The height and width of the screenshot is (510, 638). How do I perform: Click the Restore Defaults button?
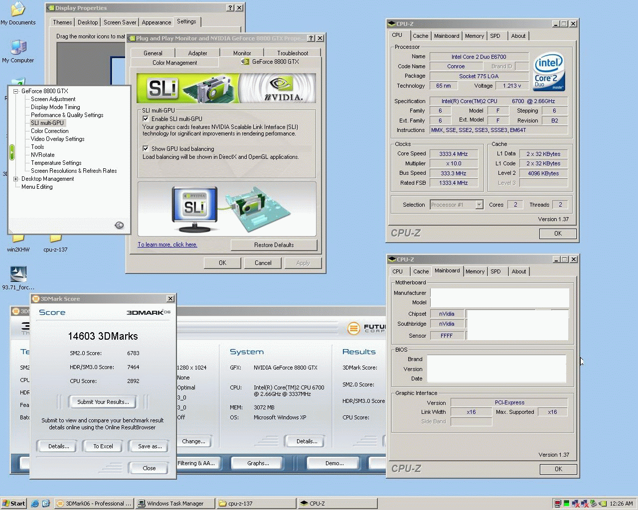[x=274, y=245]
